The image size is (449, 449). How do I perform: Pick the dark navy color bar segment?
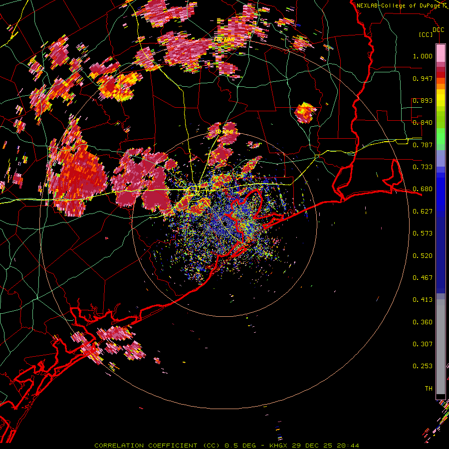(441, 255)
